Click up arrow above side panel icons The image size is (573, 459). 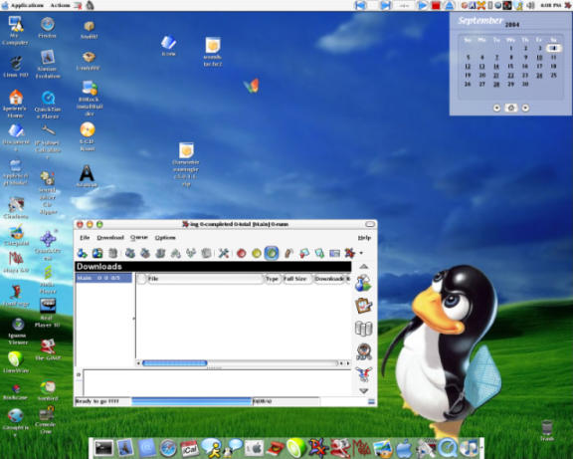point(364,266)
